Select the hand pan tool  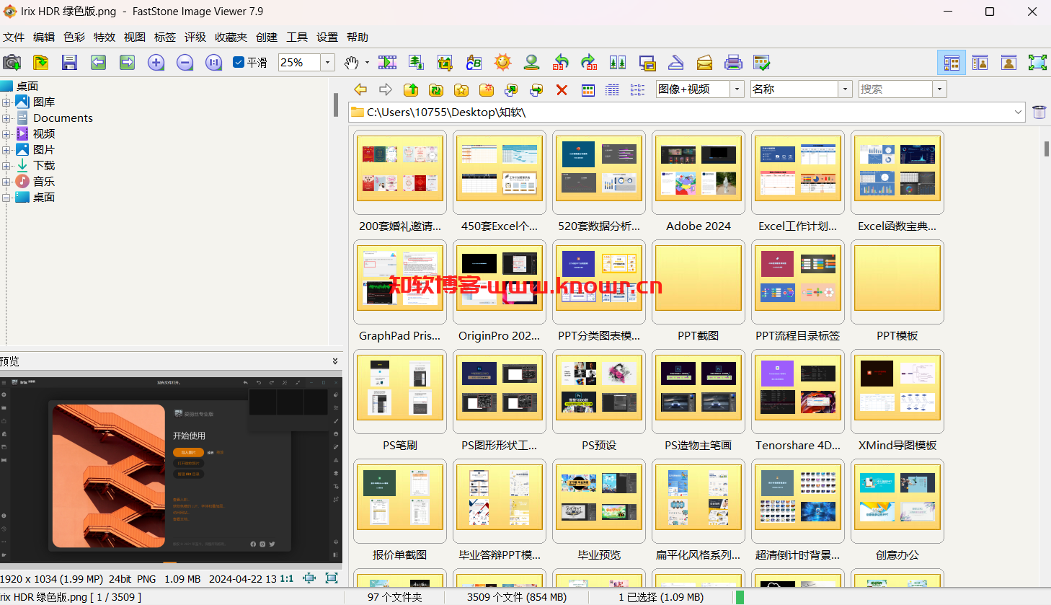(x=351, y=63)
